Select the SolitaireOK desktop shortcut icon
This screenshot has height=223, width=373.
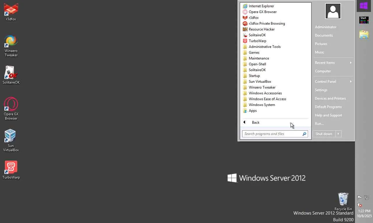pos(11,75)
